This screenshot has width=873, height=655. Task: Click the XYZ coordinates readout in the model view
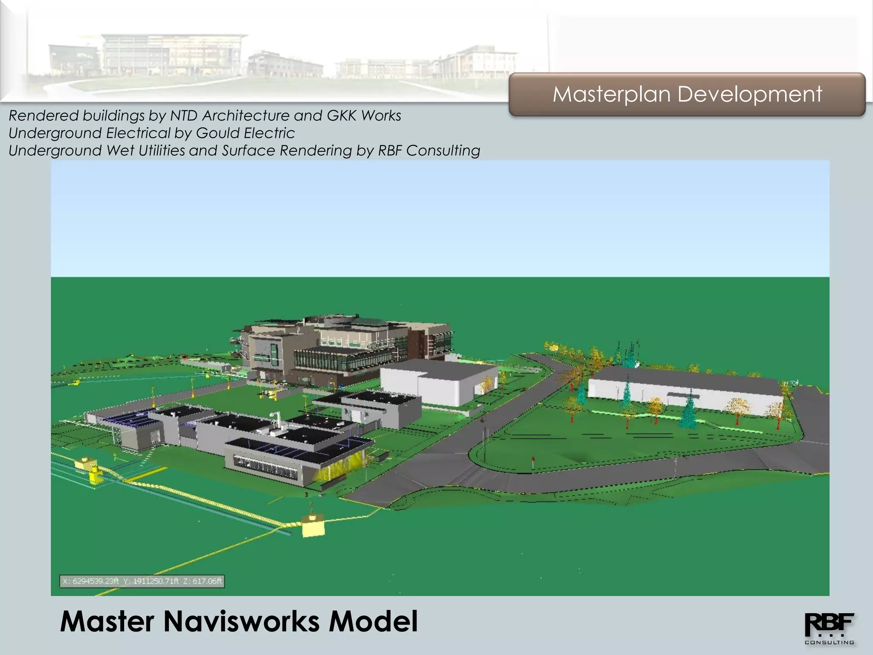tap(142, 581)
